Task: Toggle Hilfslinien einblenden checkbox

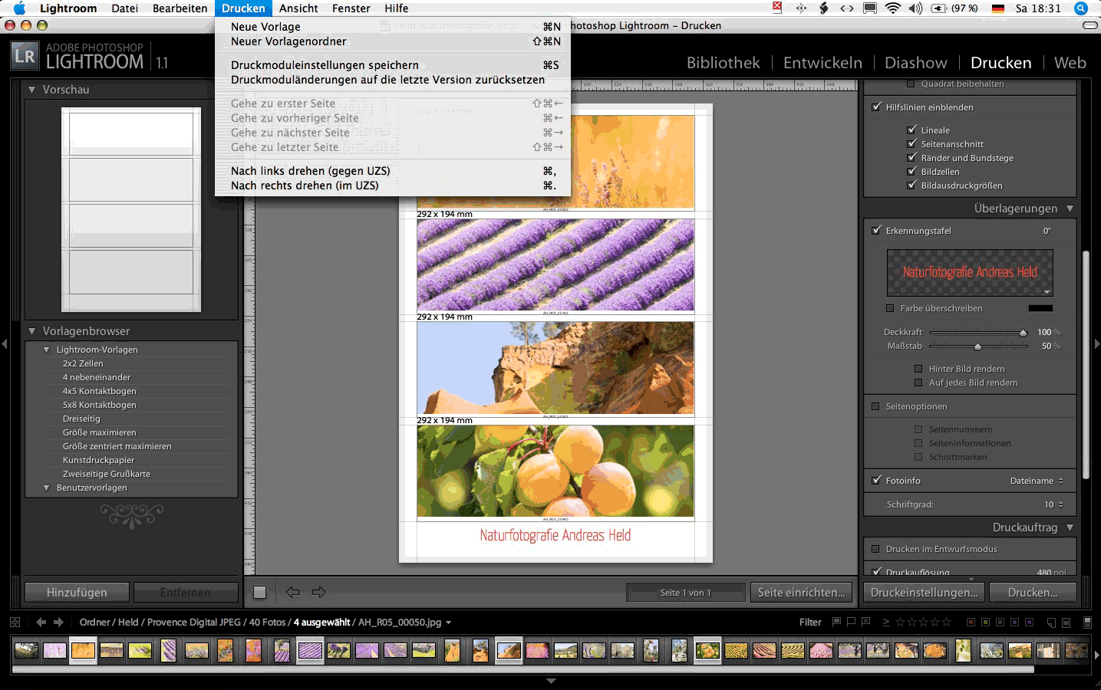Action: [x=876, y=107]
